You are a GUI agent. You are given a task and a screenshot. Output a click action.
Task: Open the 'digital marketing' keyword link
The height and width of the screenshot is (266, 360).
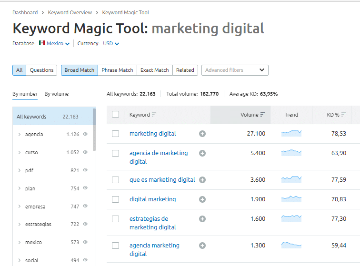pos(153,199)
